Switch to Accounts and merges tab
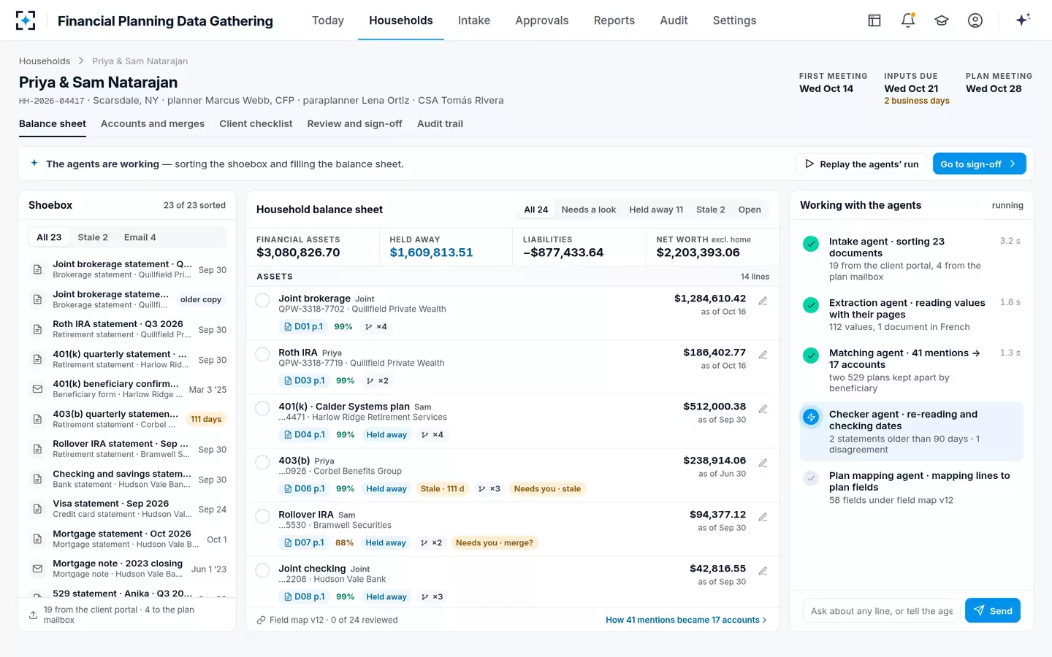The height and width of the screenshot is (657, 1052). point(153,124)
